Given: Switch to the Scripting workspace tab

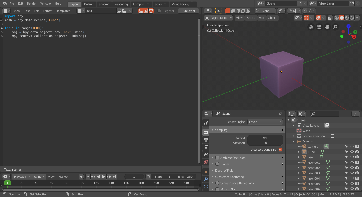Looking at the screenshot, I should 161,4.
